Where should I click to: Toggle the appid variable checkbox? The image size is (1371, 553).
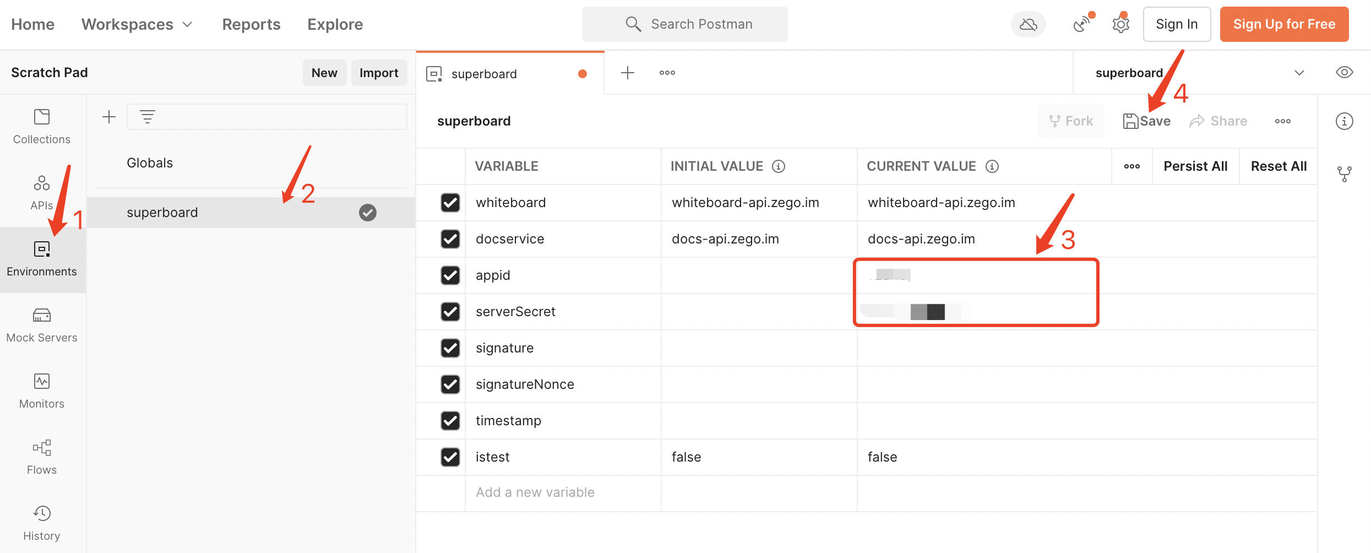[x=450, y=275]
